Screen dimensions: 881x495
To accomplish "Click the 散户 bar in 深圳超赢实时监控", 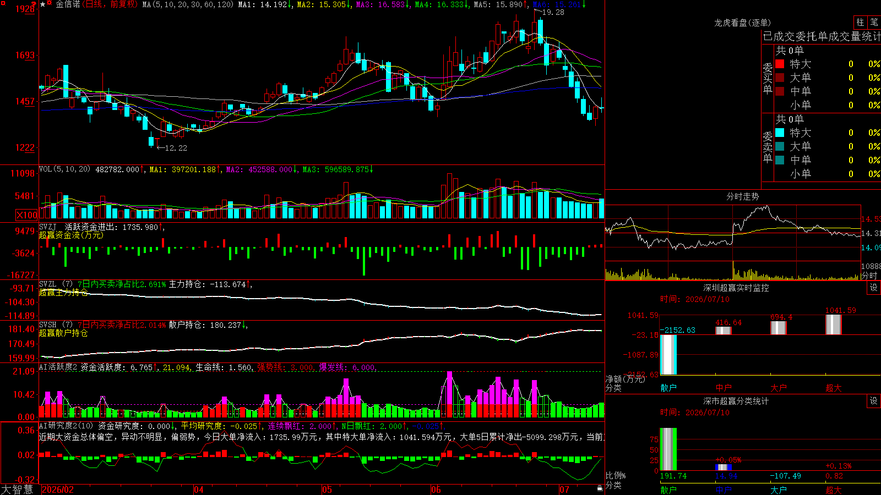I will click(x=668, y=354).
